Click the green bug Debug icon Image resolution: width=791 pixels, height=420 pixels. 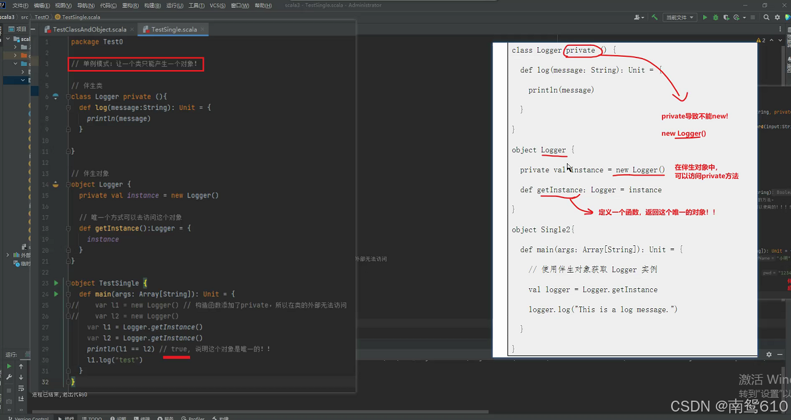pos(715,18)
